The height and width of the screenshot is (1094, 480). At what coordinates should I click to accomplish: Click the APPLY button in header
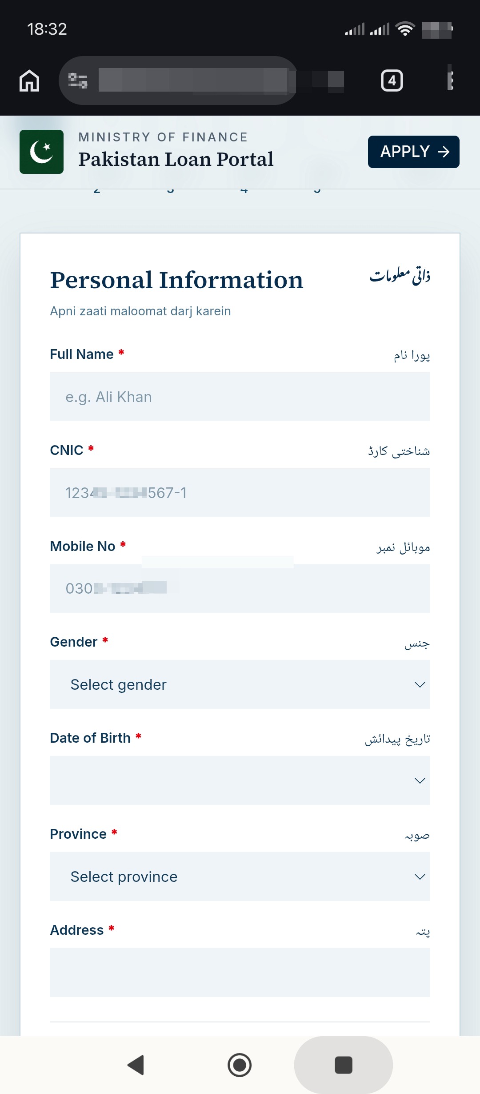pyautogui.click(x=414, y=152)
